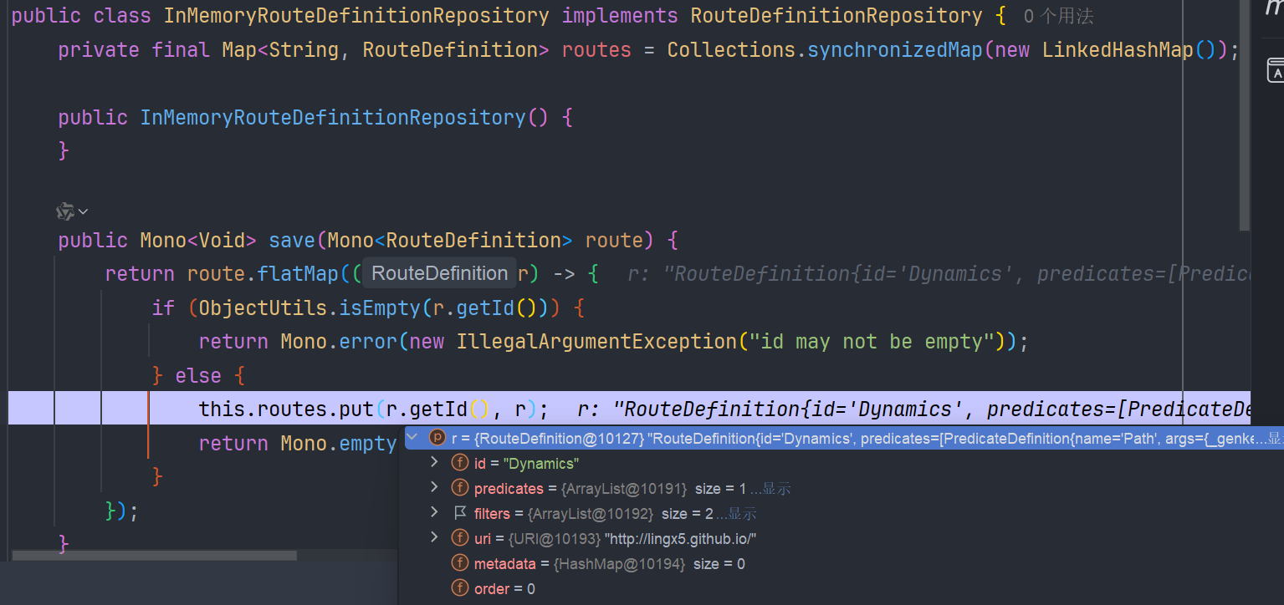The height and width of the screenshot is (605, 1284).
Task: Click 'Collections' in the routes declaration
Action: coord(731,49)
